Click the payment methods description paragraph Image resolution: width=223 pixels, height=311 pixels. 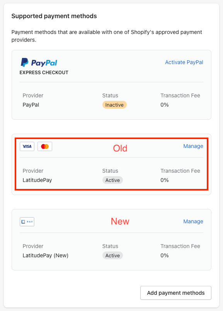[107, 36]
